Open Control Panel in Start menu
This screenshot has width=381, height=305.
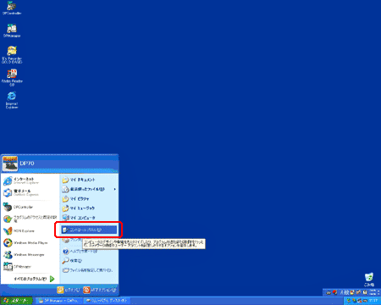(x=89, y=230)
